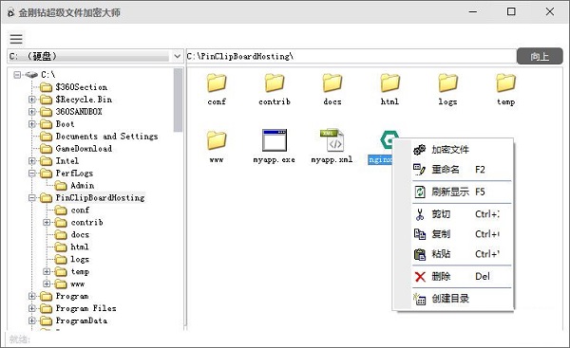This screenshot has width=570, height=348.
Task: Choose 删除 Del from the context menu
Action: [462, 277]
